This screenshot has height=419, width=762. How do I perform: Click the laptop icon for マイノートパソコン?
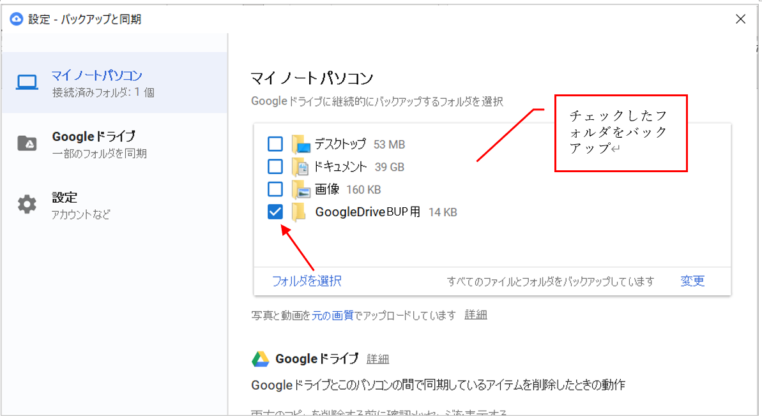point(27,82)
